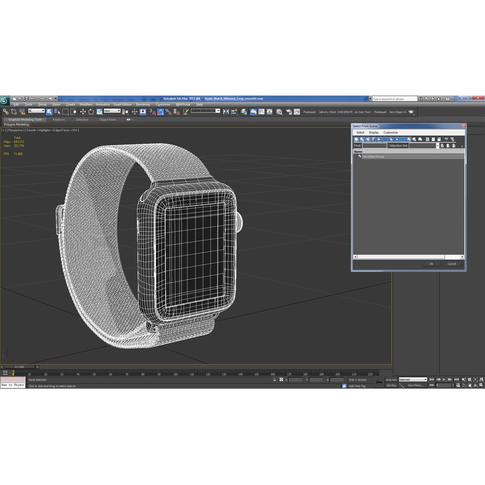Choose the Rectangular Selection Region tool

click(65, 112)
